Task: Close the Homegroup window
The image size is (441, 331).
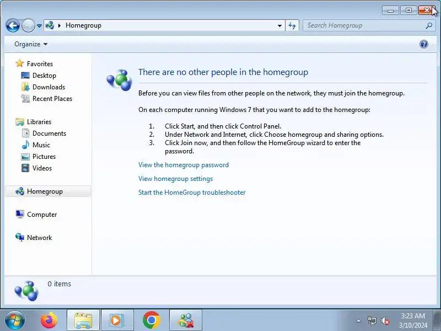Action: coord(427,10)
